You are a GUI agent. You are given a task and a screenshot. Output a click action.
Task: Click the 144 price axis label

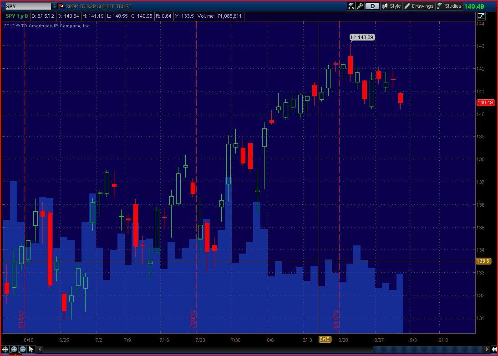tap(480, 24)
